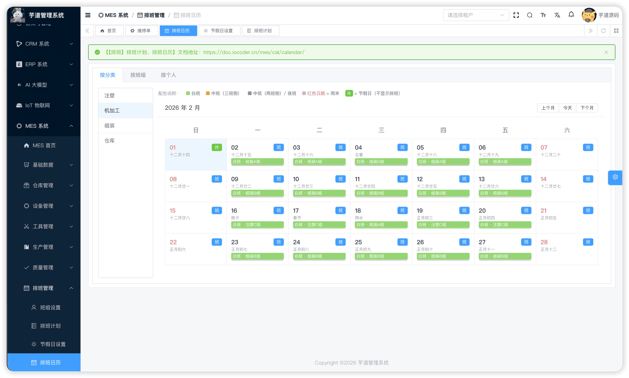Switch to the 按班组 tab

pyautogui.click(x=138, y=75)
